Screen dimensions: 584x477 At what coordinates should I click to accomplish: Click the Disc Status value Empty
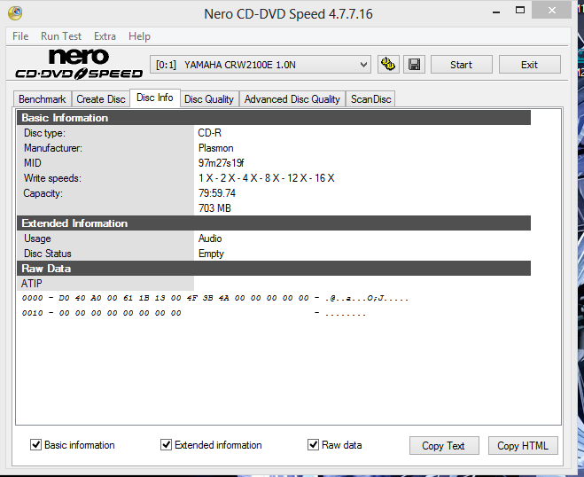coord(211,254)
